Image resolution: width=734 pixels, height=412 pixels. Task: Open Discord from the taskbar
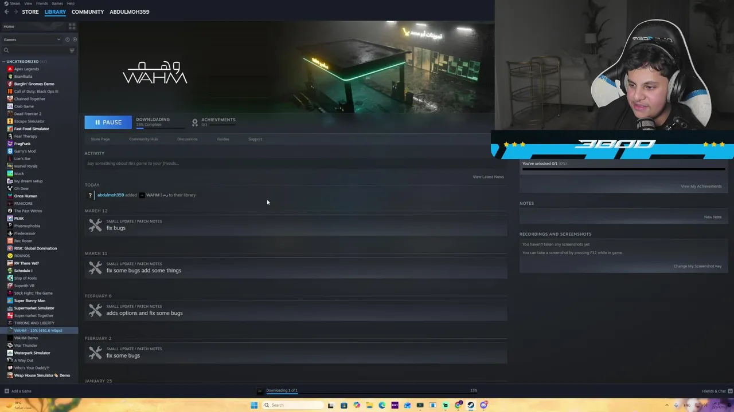coord(483,405)
